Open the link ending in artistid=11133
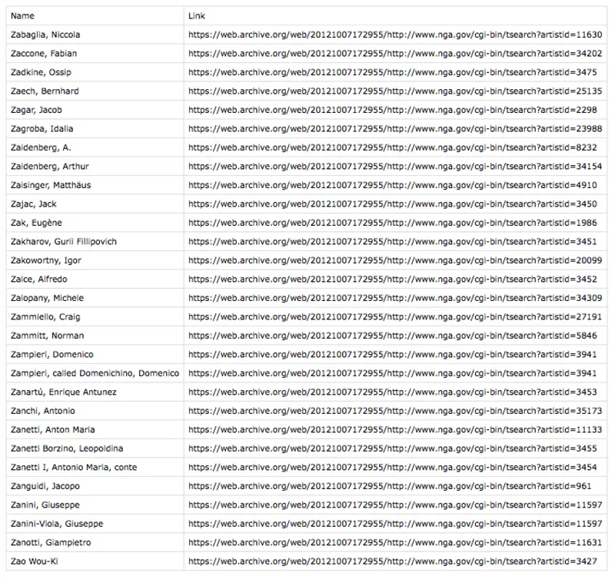This screenshot has height=579, width=615. [x=395, y=430]
